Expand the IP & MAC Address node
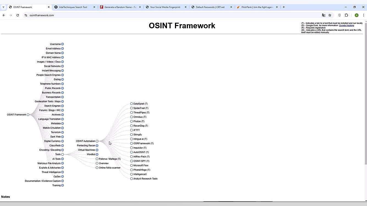The height and width of the screenshot is (206, 367). (62, 57)
